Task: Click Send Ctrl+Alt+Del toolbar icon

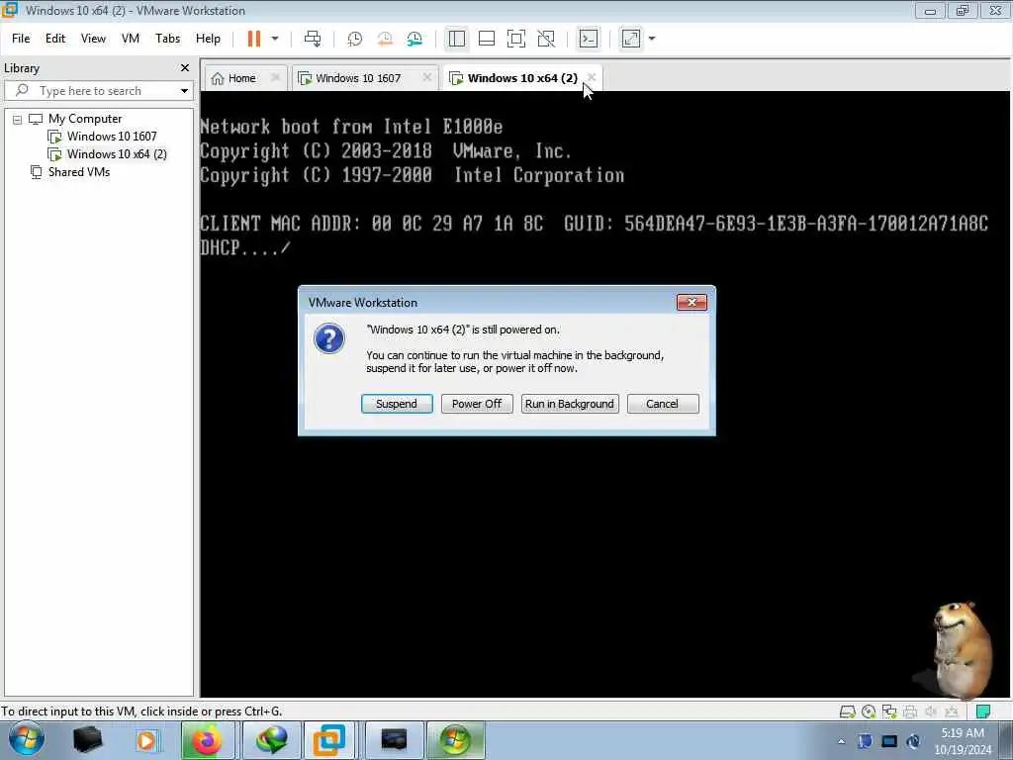Action: click(313, 39)
